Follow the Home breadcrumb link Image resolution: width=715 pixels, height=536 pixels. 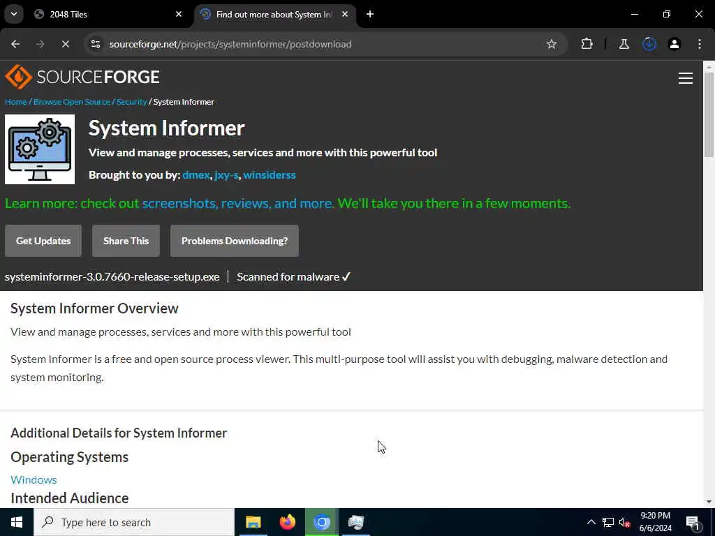tap(16, 102)
